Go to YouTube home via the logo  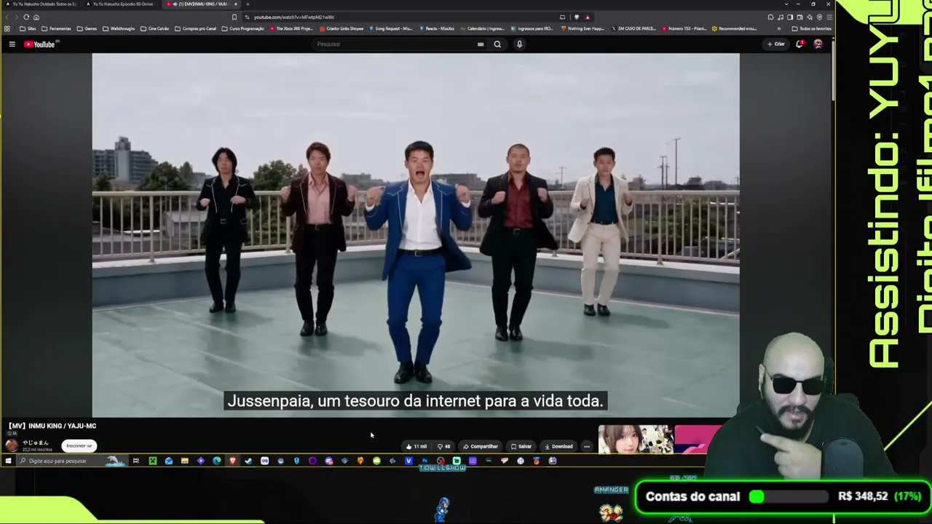[40, 44]
